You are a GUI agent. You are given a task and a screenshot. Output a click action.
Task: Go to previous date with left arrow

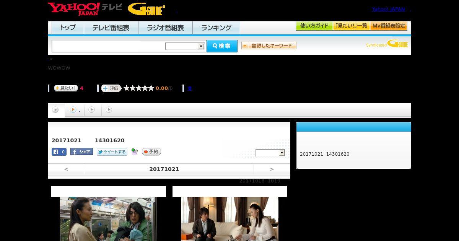[66, 169]
